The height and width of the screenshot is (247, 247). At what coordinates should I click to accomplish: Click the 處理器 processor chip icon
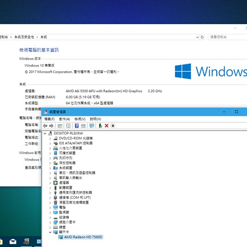pos(56,183)
